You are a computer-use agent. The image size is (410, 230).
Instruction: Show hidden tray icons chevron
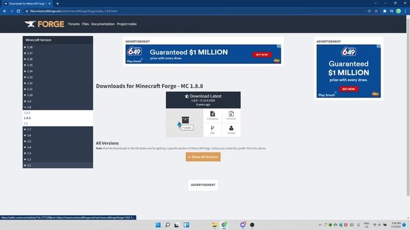[320, 225]
